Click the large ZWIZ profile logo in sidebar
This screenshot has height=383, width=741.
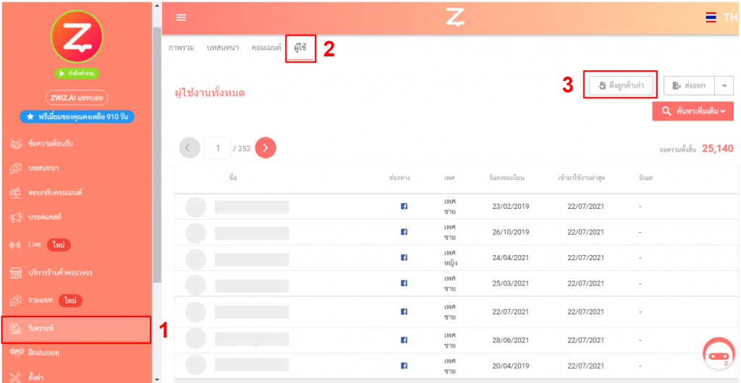77,36
